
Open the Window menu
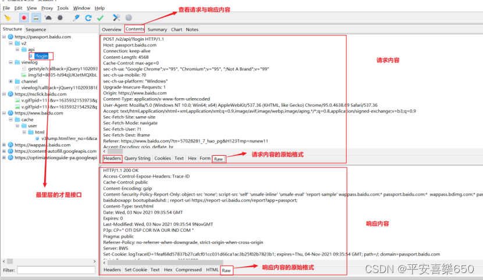point(81,8)
